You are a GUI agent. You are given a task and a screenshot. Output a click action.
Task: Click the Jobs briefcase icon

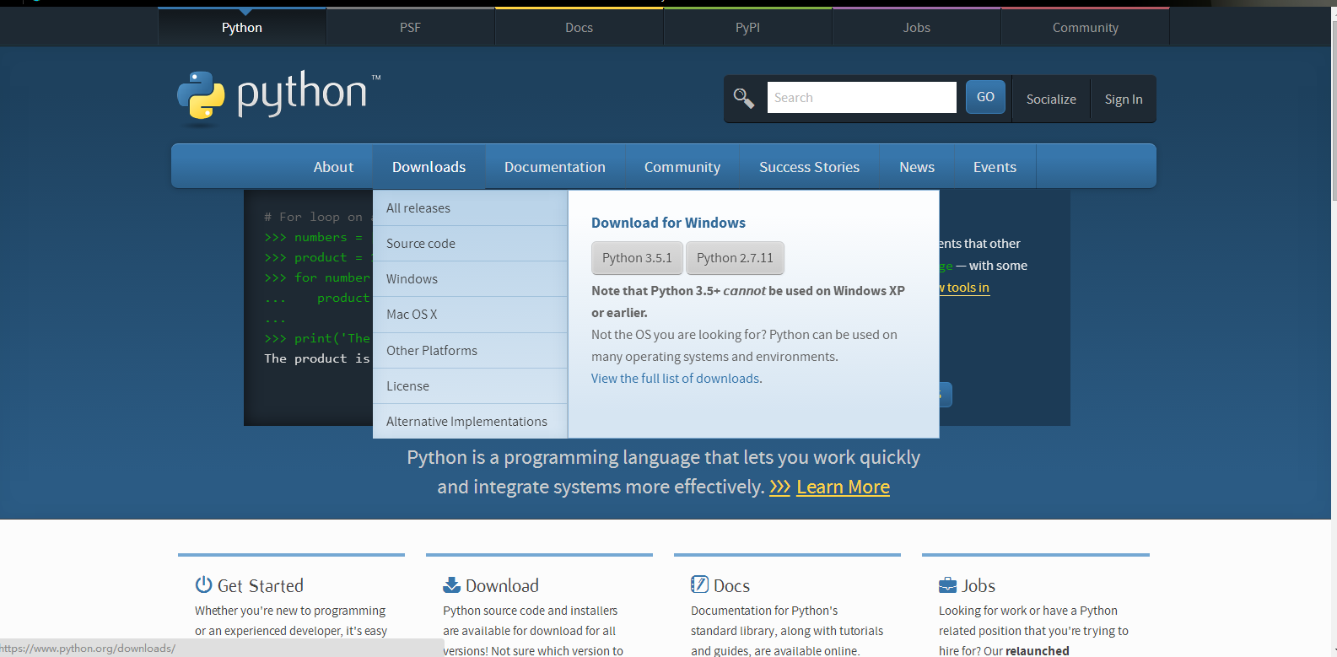click(x=947, y=584)
